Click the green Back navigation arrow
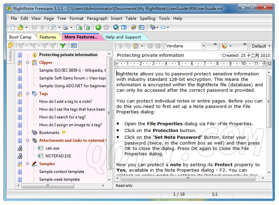Viewport: 279px width, 205px height. [x=98, y=27]
